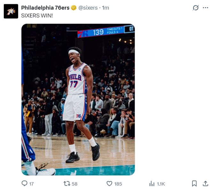Open the three-dot More options menu
Screen dimensions: 211x191
pyautogui.click(x=205, y=8)
